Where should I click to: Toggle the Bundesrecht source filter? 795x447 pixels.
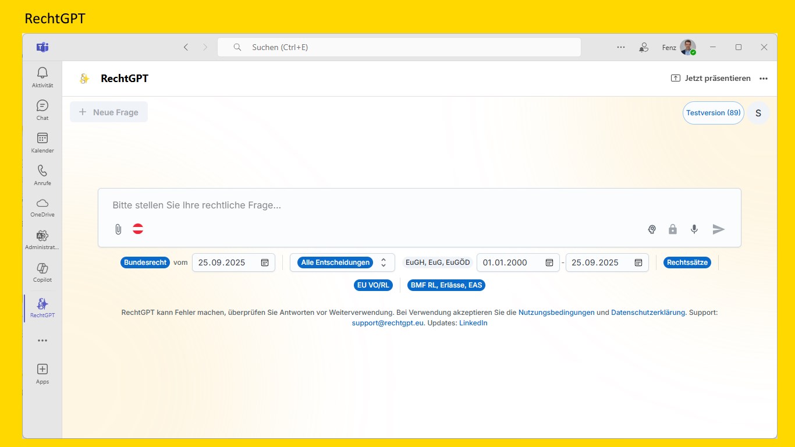point(145,262)
